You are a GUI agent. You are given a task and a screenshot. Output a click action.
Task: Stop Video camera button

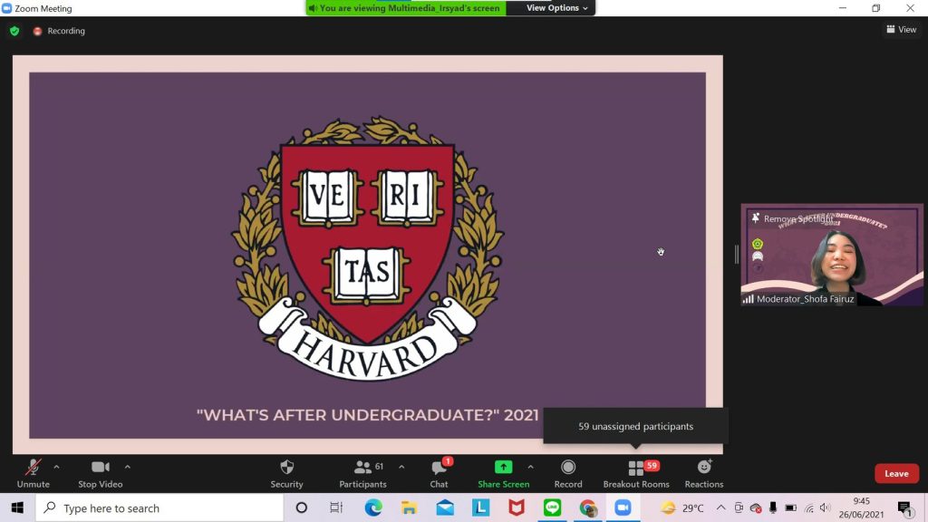click(100, 473)
